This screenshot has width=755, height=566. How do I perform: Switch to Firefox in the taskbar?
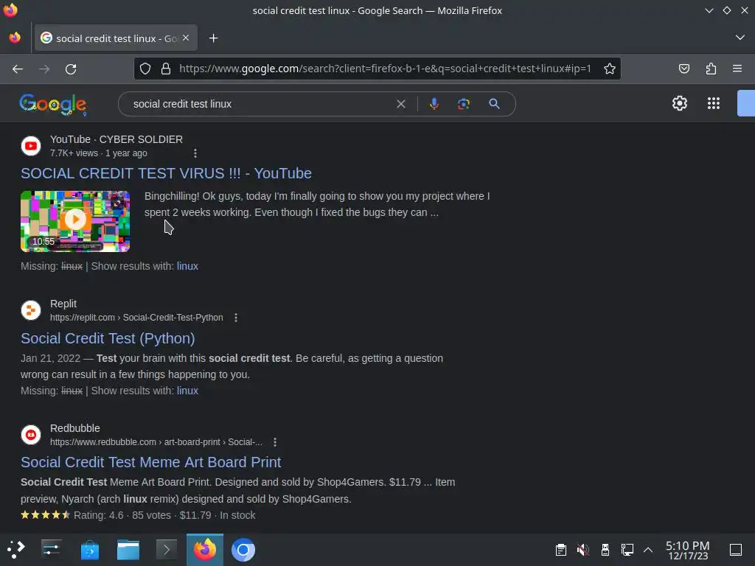pyautogui.click(x=205, y=549)
